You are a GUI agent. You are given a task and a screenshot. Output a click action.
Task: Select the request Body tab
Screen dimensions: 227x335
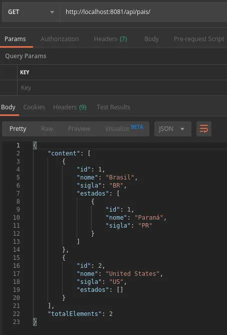tap(151, 39)
